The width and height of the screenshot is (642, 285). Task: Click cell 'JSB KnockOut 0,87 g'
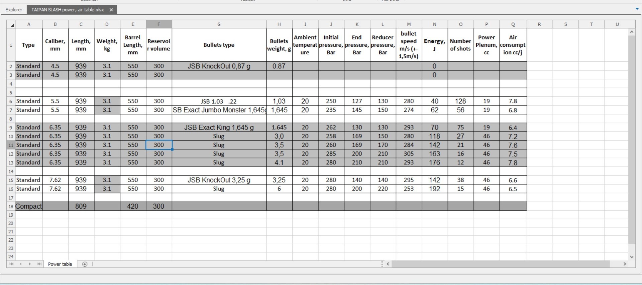pyautogui.click(x=219, y=66)
